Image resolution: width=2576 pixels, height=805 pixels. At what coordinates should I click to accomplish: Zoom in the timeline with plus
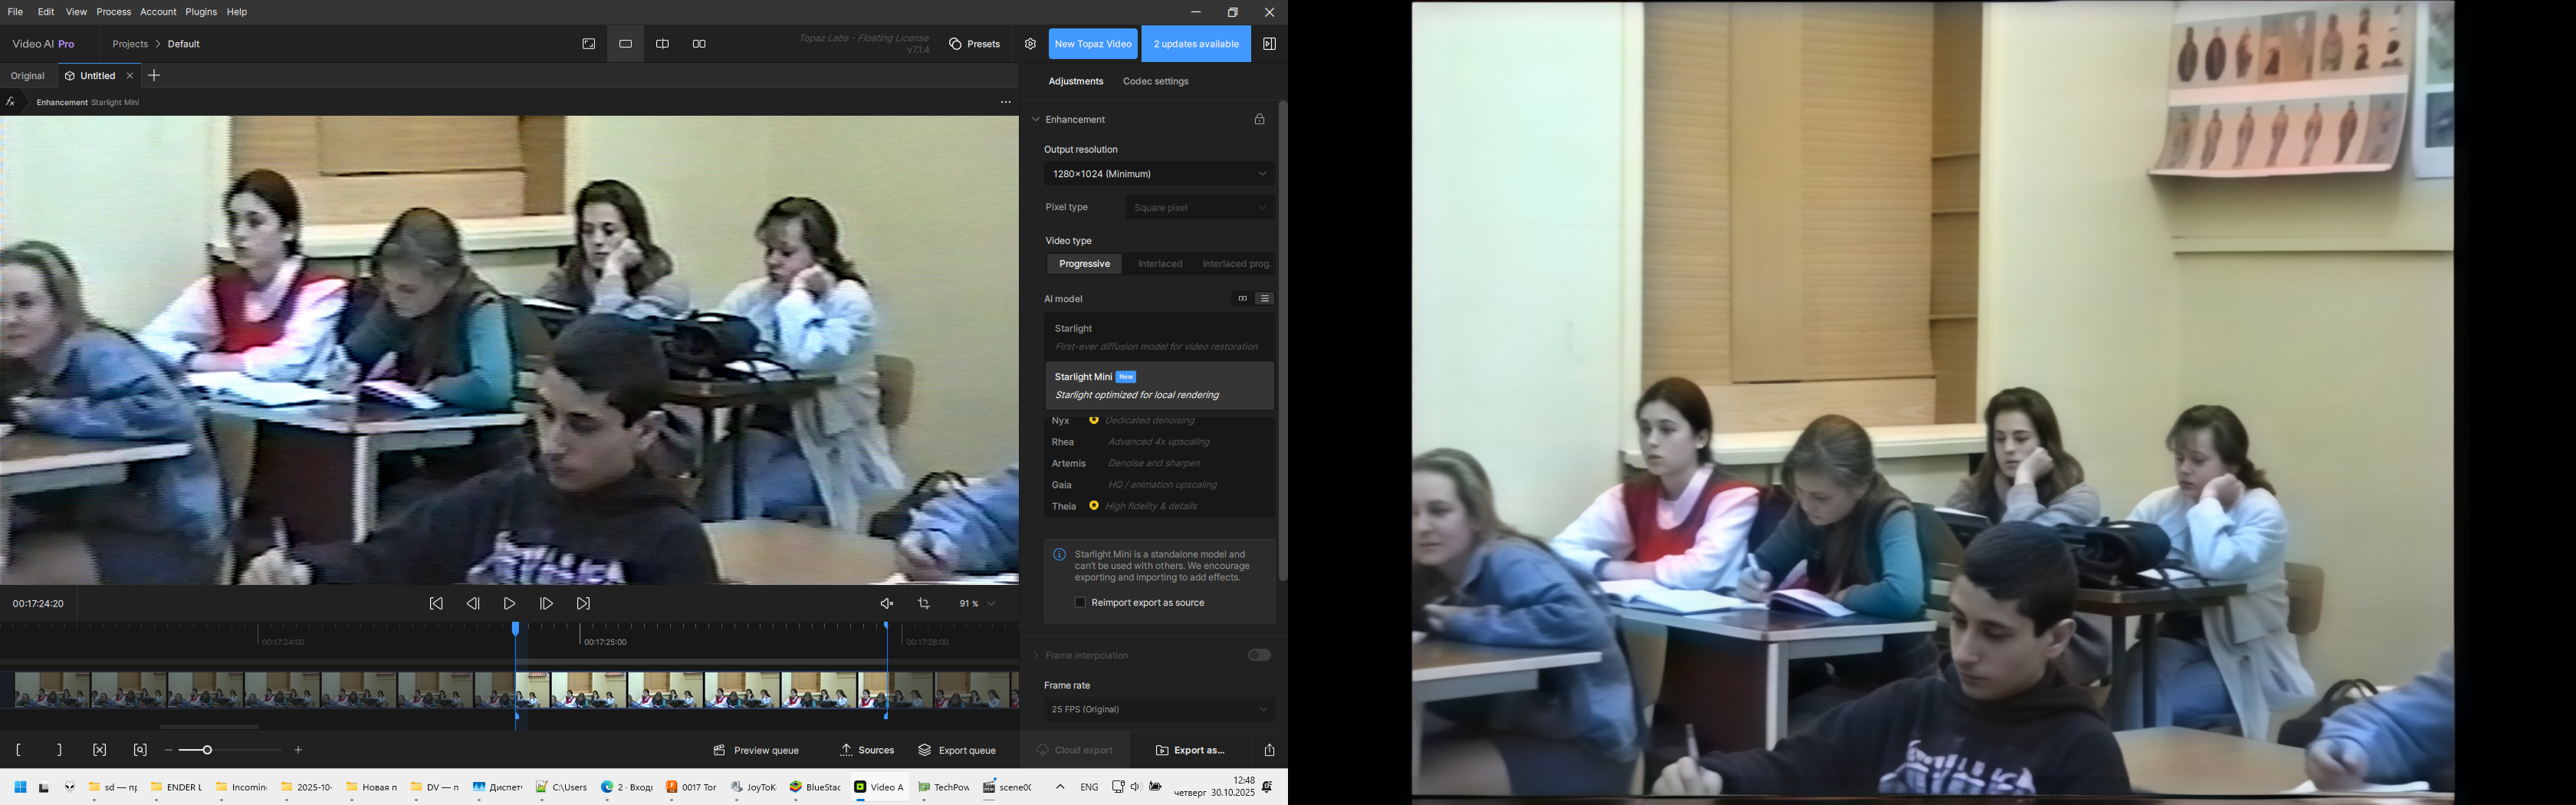(x=298, y=750)
